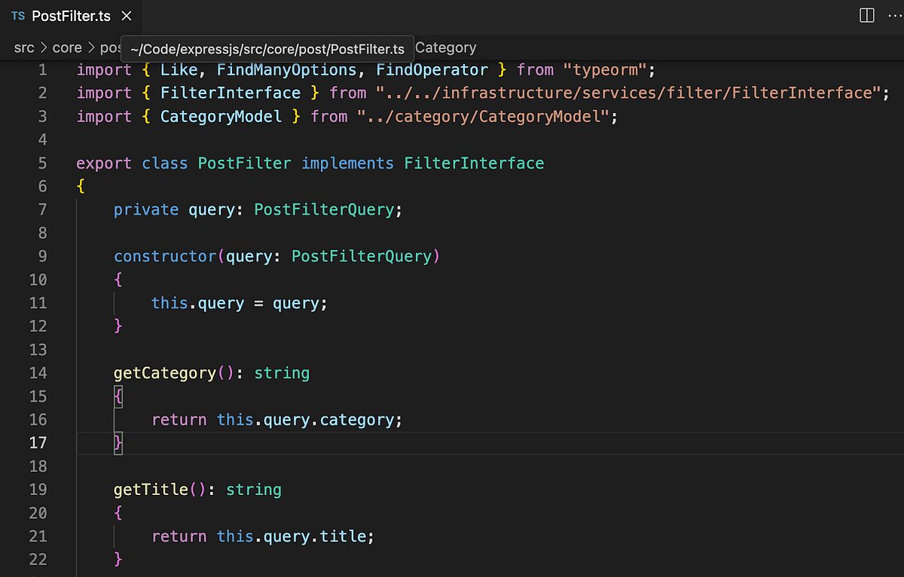Select the PostFilter.ts editor tab
The width and height of the screenshot is (904, 577).
click(x=72, y=15)
